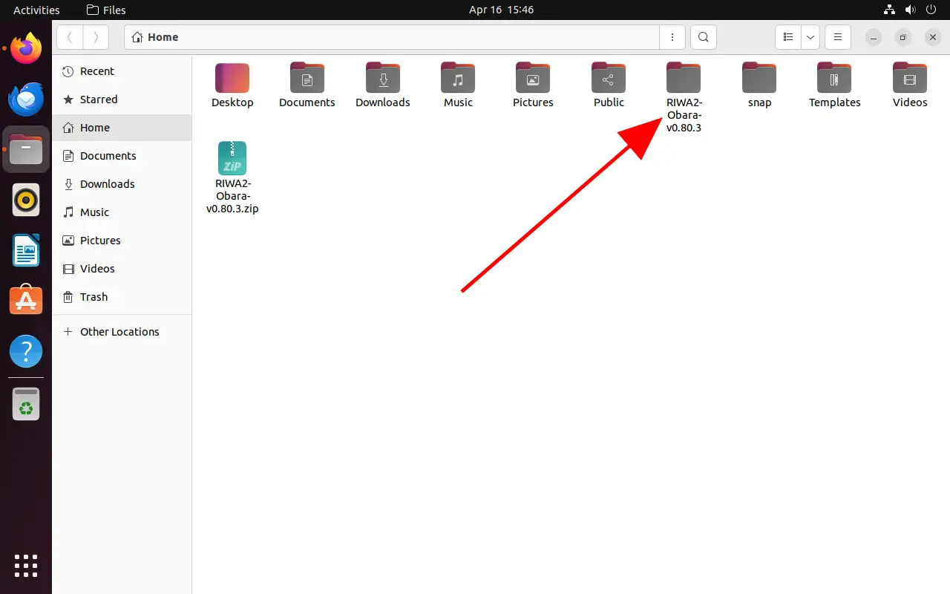The height and width of the screenshot is (594, 950).
Task: Open Thunderbird Mail from the dock
Action: [x=26, y=99]
